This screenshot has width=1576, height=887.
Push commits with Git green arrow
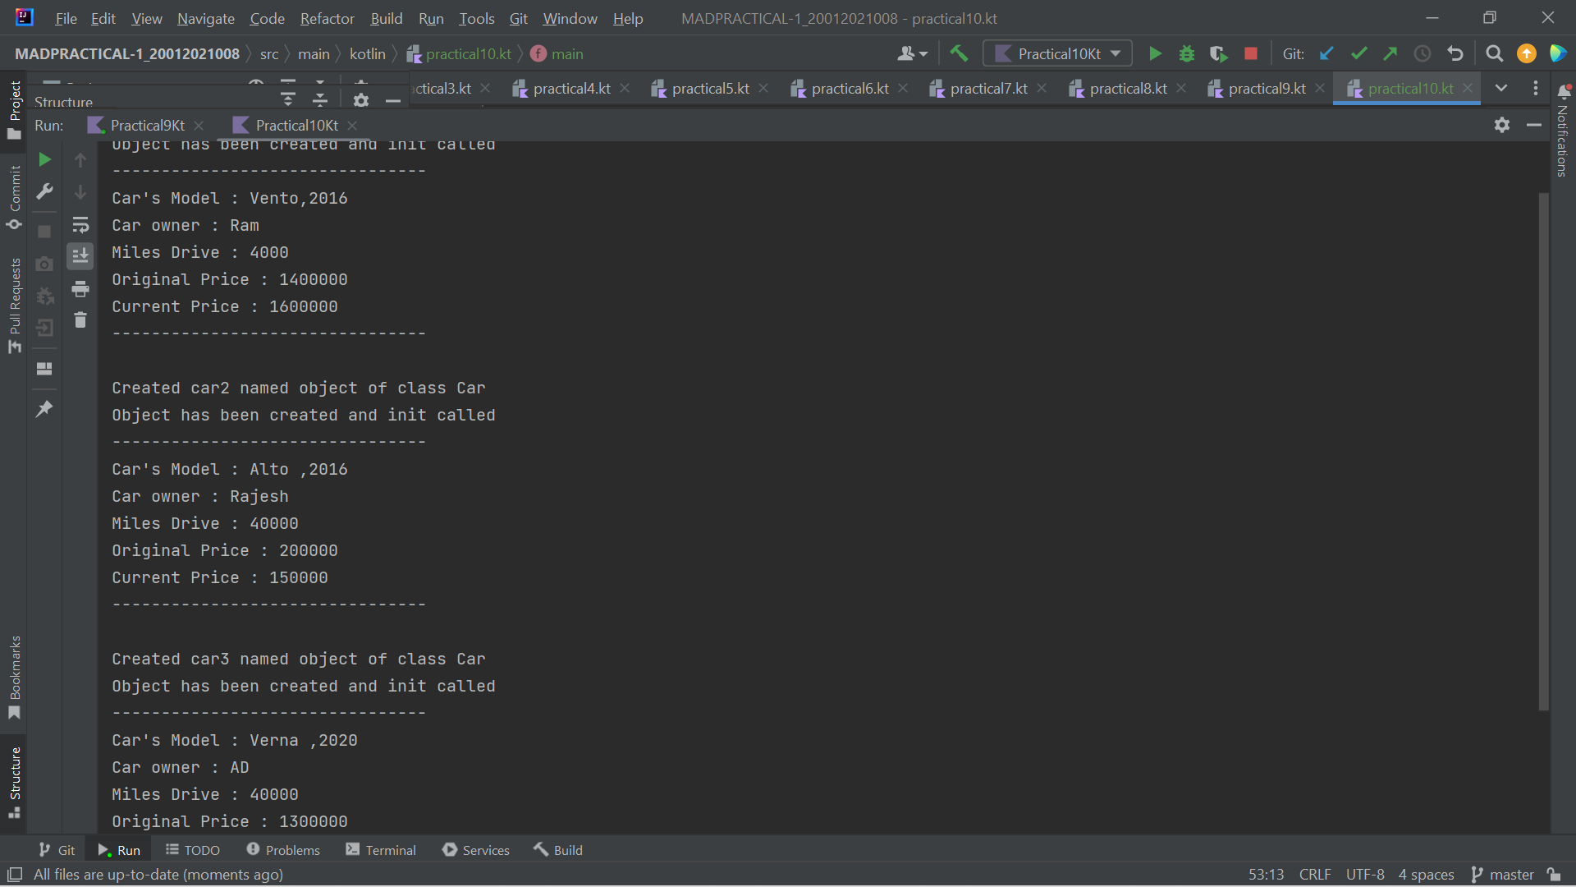(x=1390, y=54)
